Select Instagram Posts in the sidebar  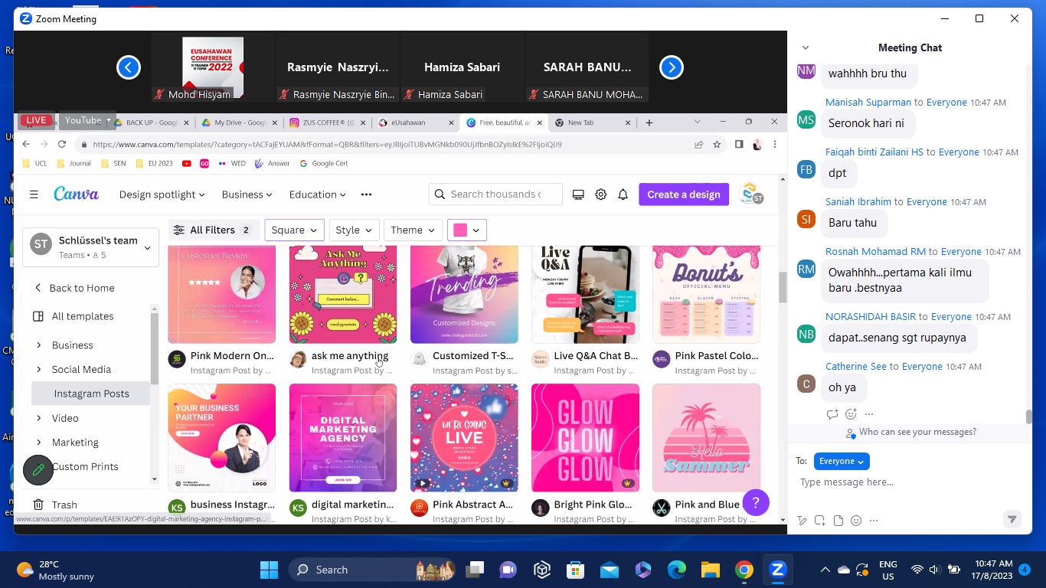91,394
